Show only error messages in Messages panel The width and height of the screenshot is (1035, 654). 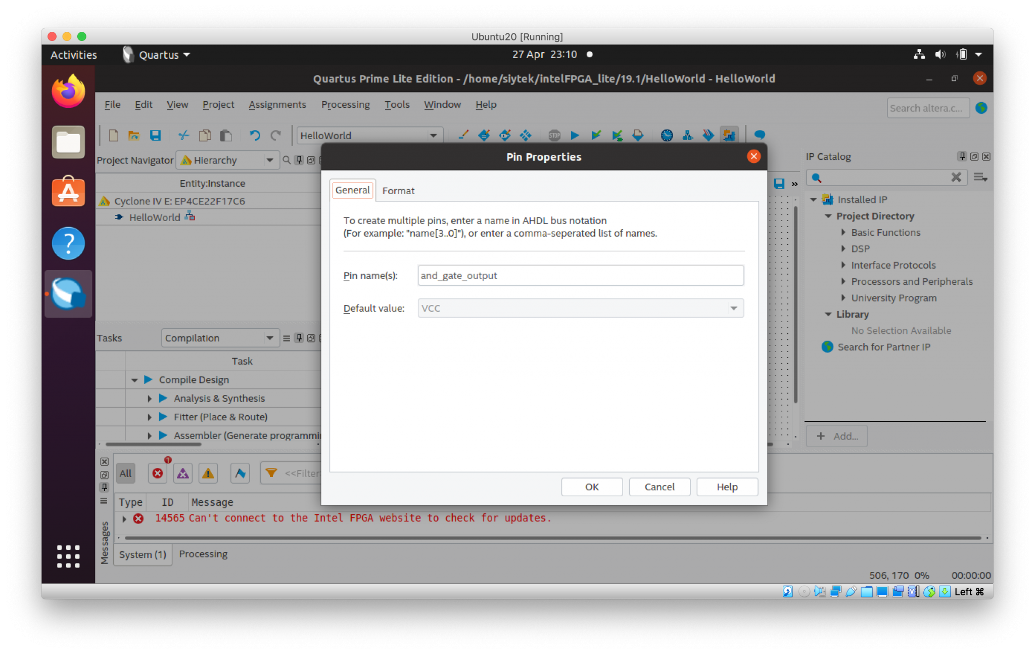(x=157, y=473)
